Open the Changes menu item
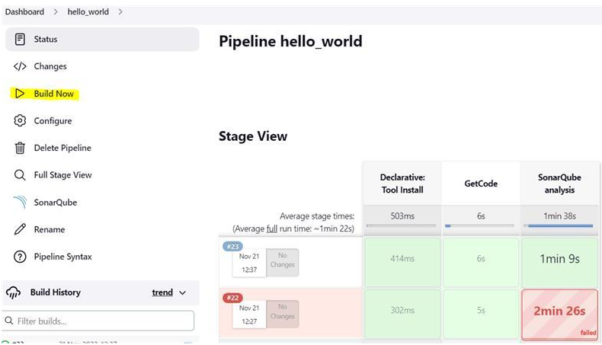 click(50, 66)
